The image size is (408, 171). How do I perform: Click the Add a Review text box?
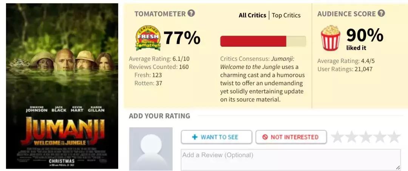click(x=291, y=160)
